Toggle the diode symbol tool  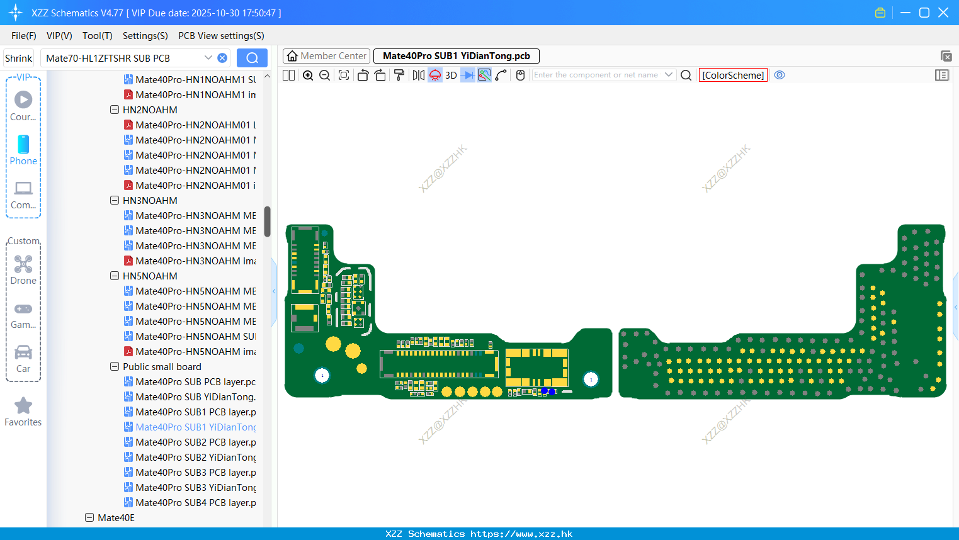tap(468, 75)
